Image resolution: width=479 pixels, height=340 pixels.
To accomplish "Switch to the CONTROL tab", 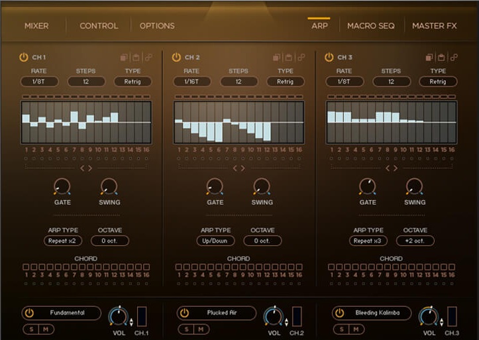I will [x=99, y=26].
